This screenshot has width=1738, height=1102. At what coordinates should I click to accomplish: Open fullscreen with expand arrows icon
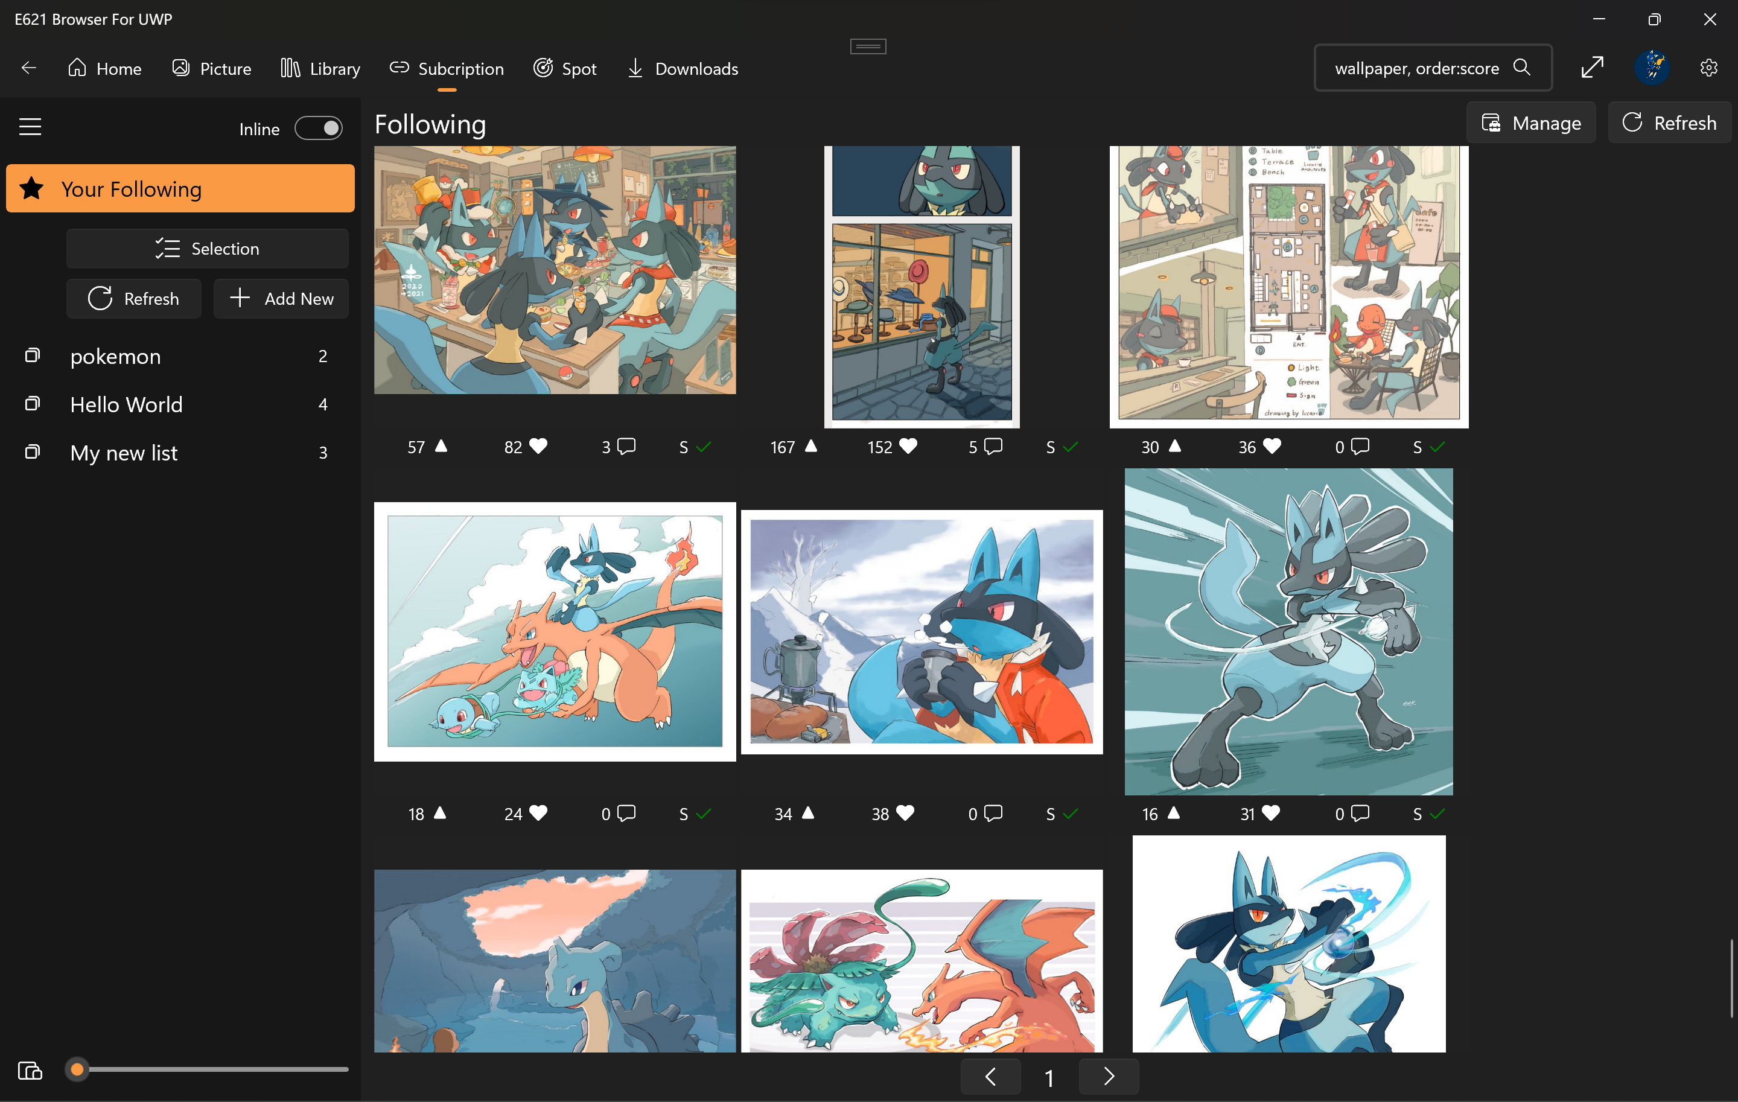click(x=1592, y=67)
